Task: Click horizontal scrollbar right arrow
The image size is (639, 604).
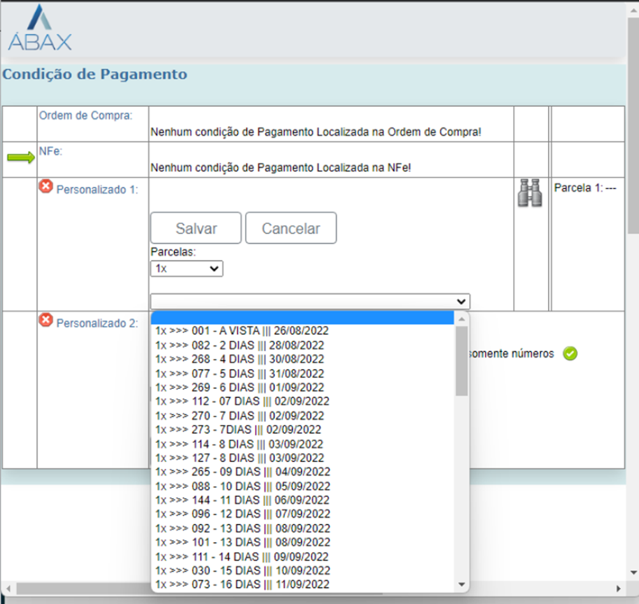Action: pyautogui.click(x=617, y=588)
